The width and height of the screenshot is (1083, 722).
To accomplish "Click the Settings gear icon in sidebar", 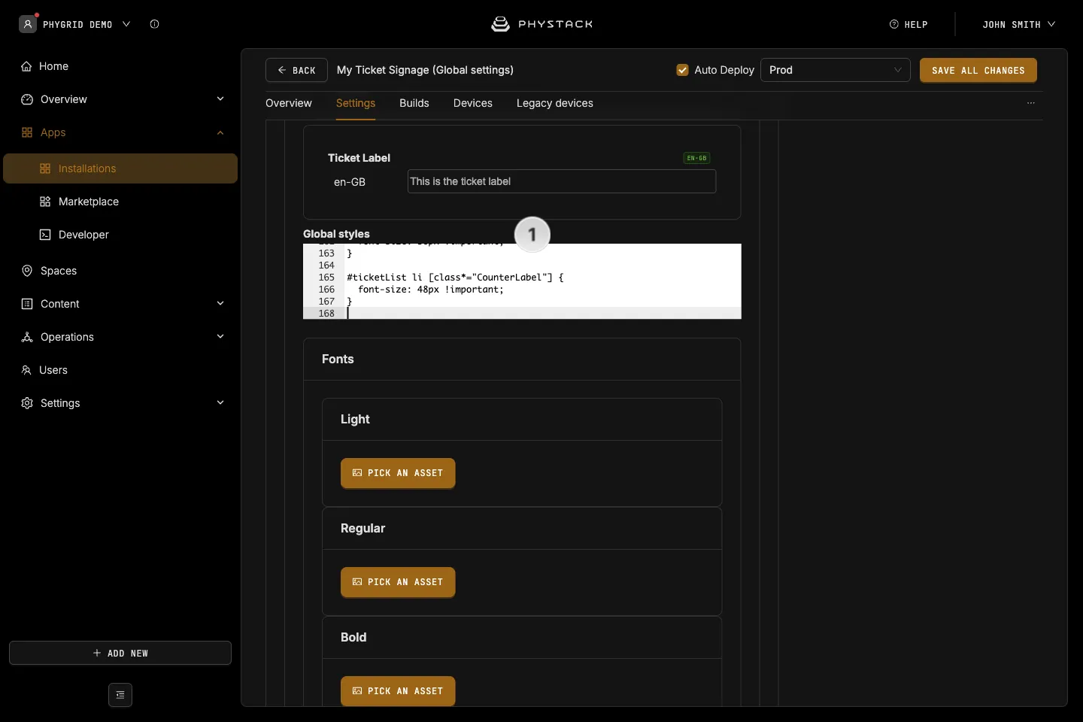I will pyautogui.click(x=27, y=403).
